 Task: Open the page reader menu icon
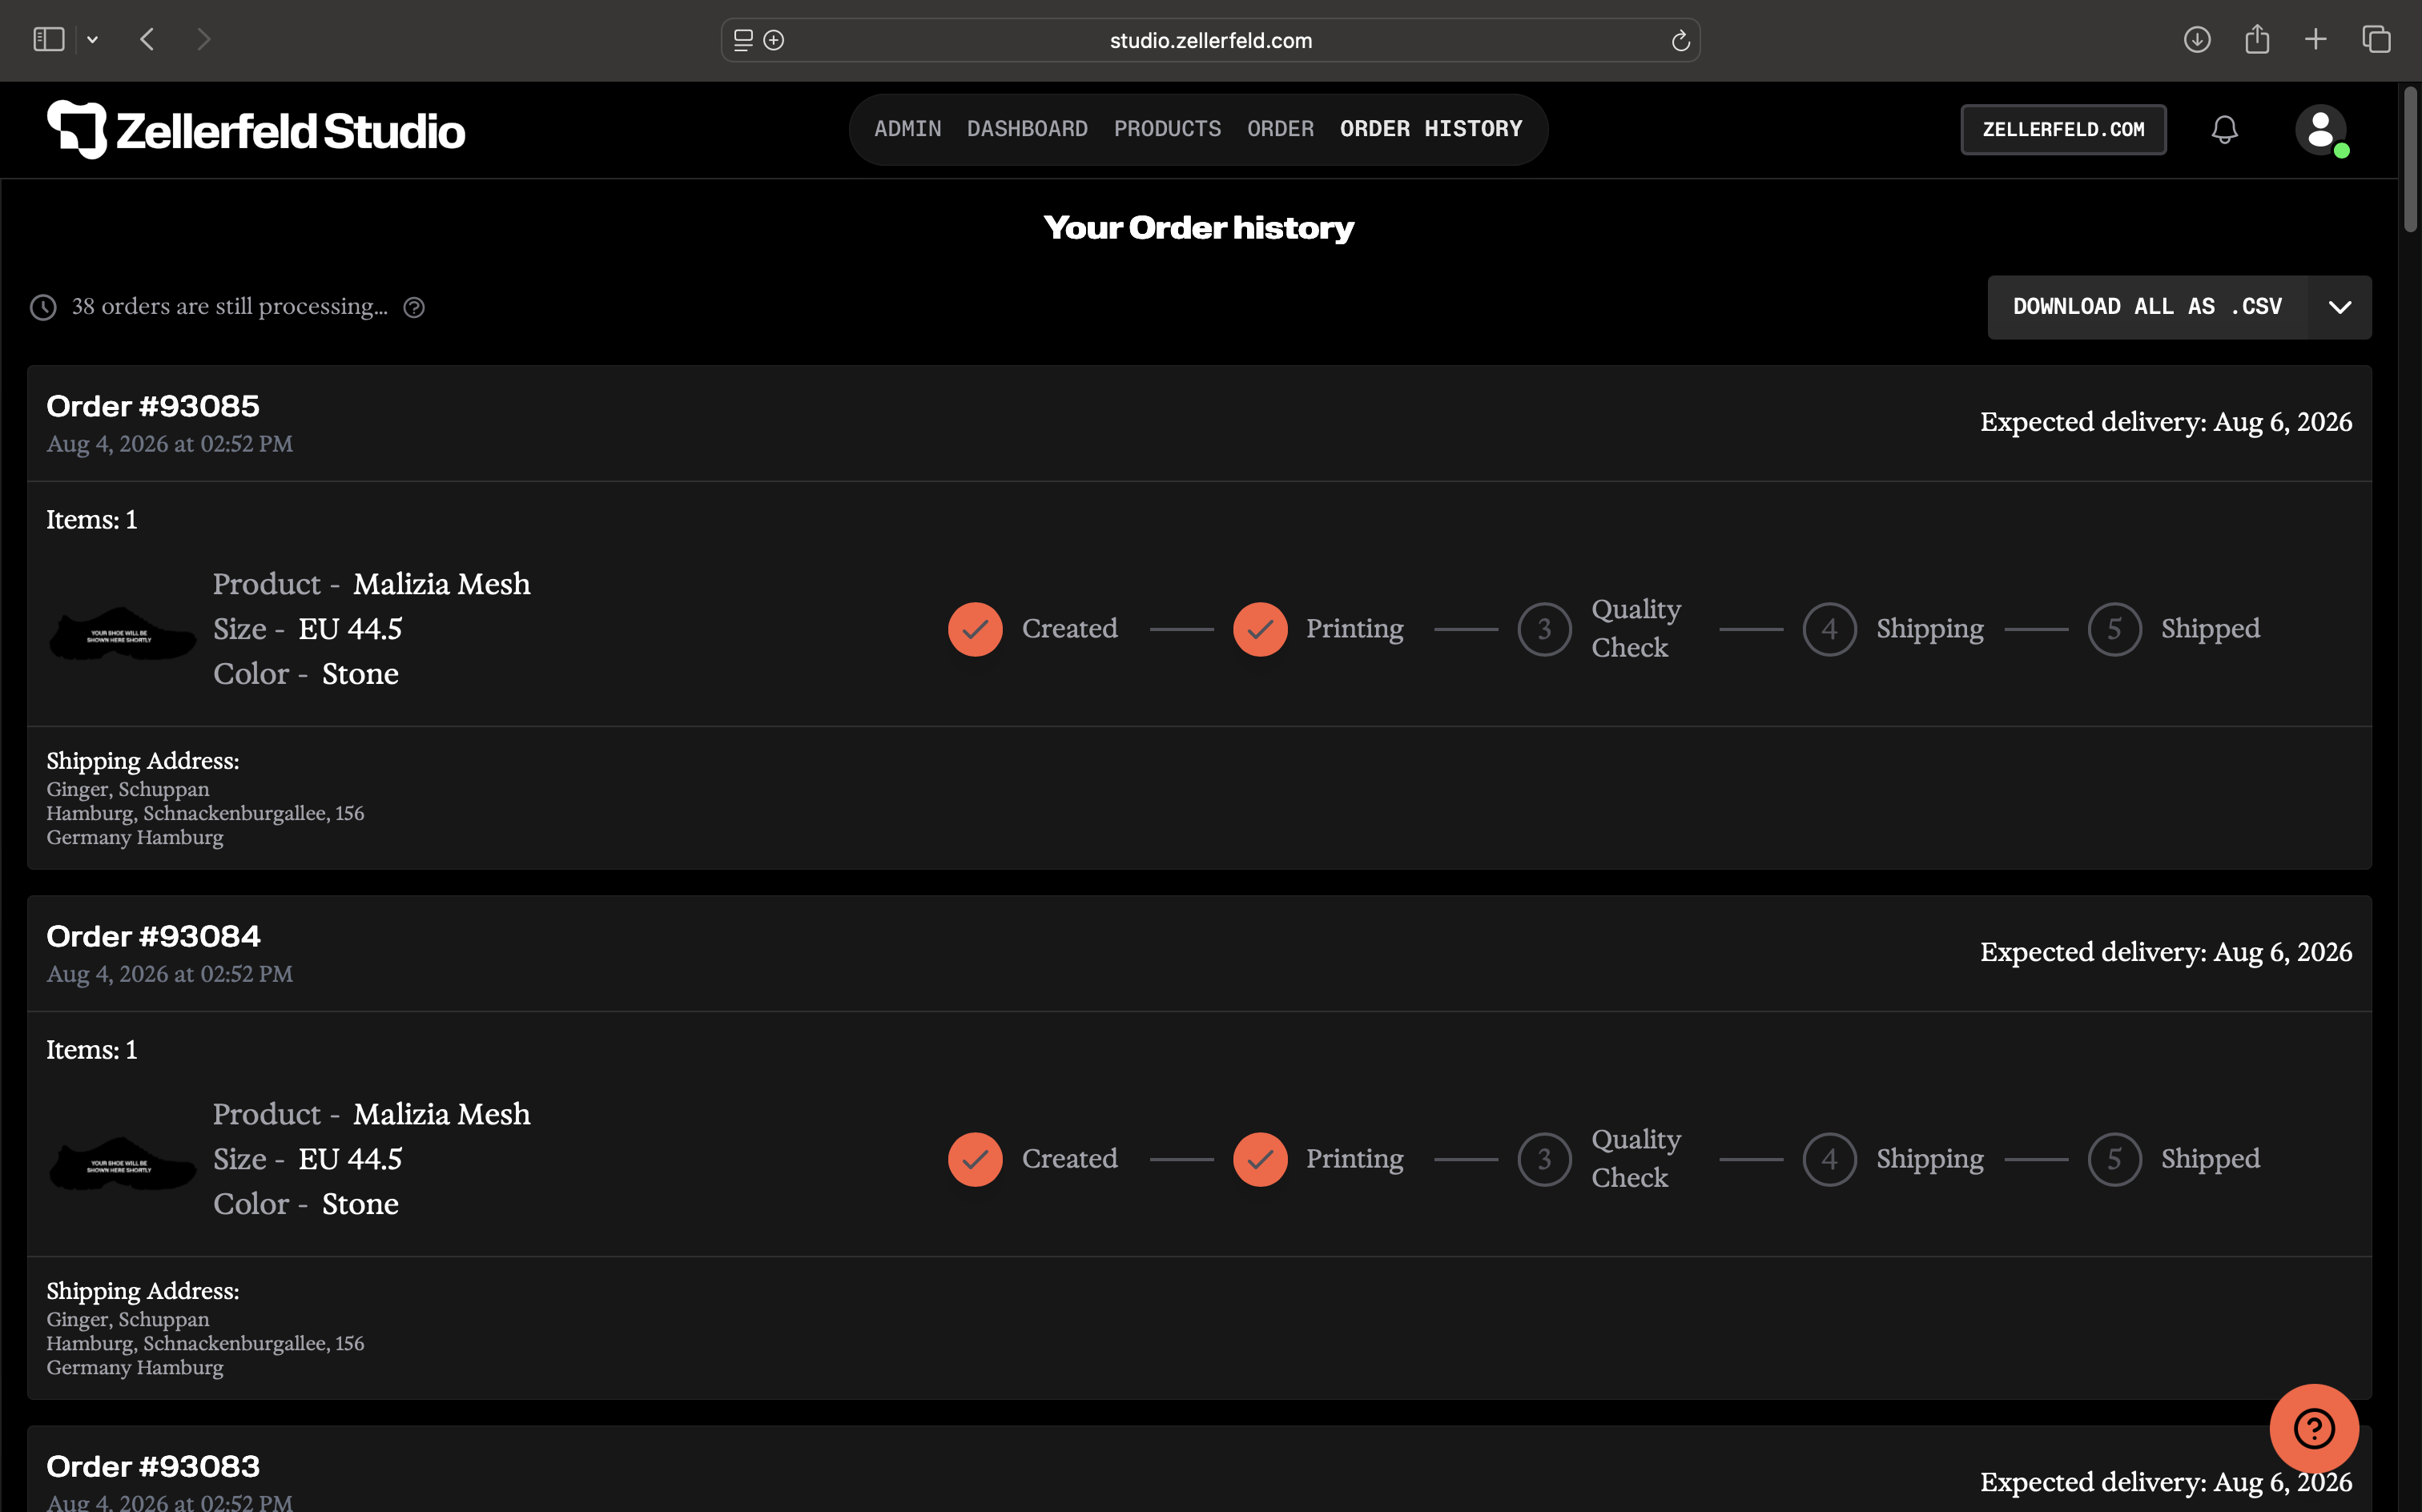743,40
